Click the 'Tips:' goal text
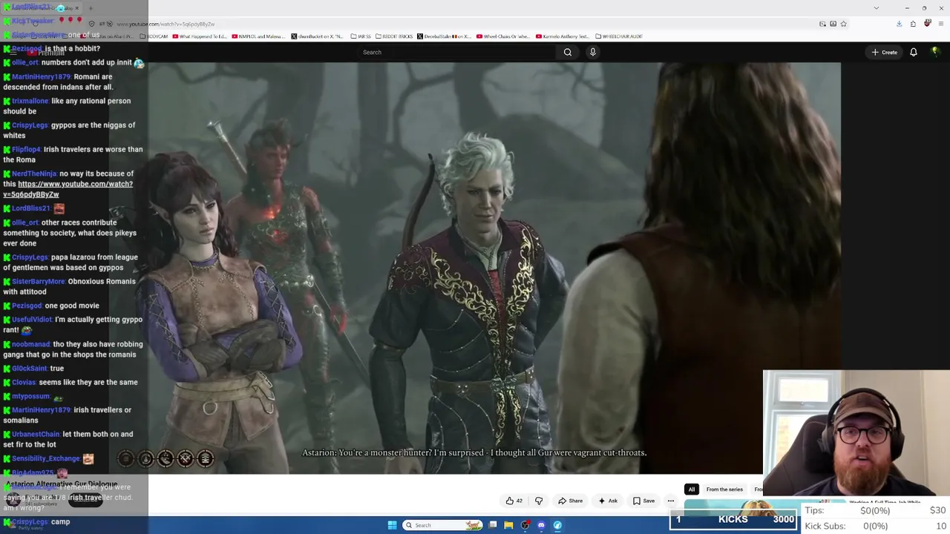Screen dimensions: 950x534 click(x=814, y=510)
